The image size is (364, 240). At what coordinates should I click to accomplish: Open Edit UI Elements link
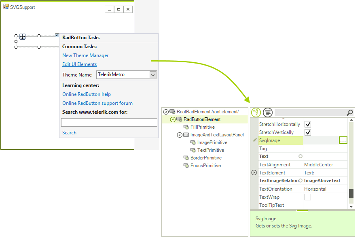[79, 64]
